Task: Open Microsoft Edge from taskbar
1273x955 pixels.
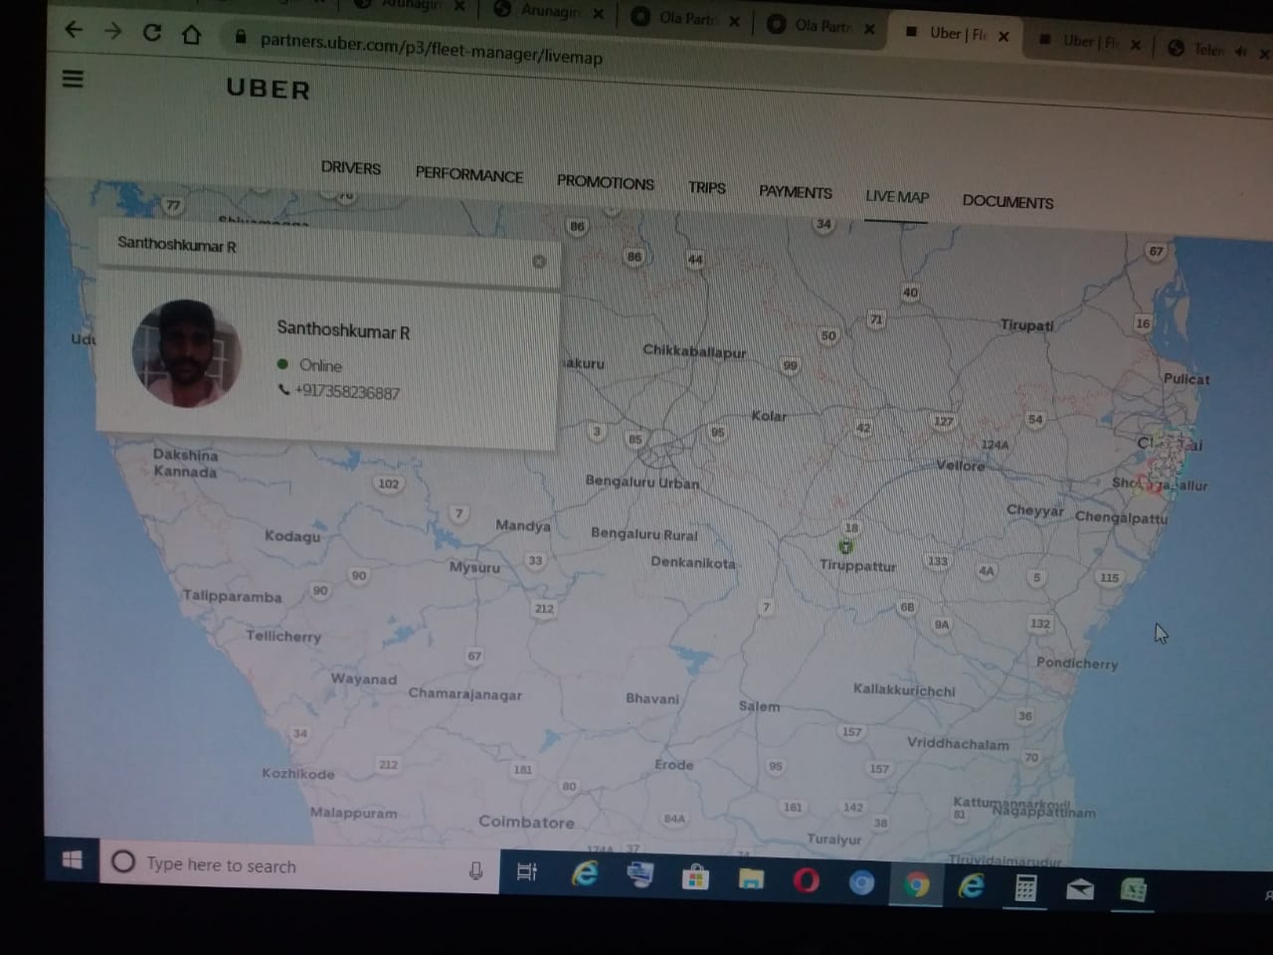Action: pos(584,873)
